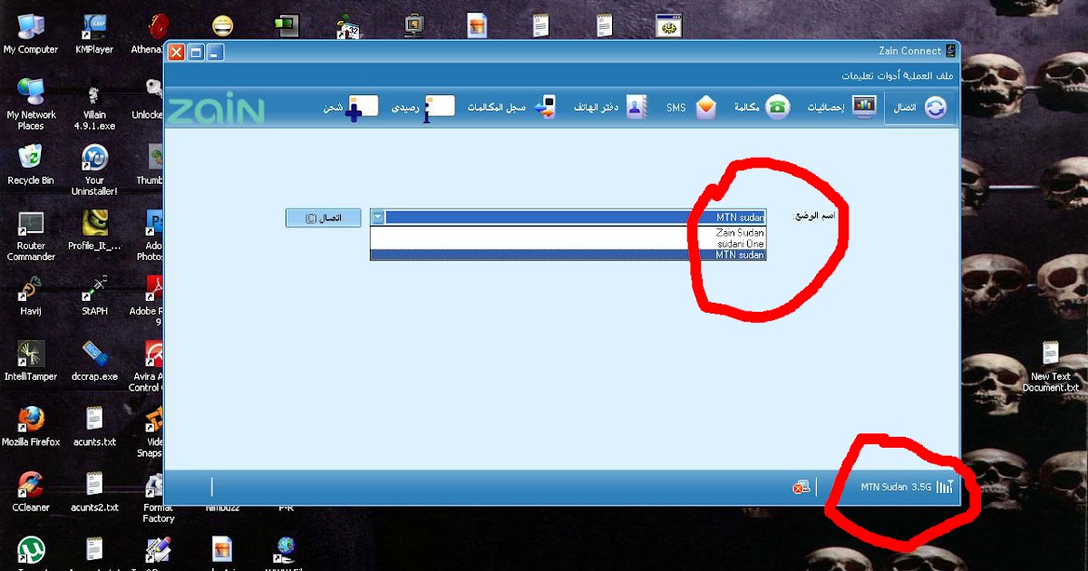Choose highlighted MTN sudan list entry
The image size is (1088, 571).
(568, 255)
